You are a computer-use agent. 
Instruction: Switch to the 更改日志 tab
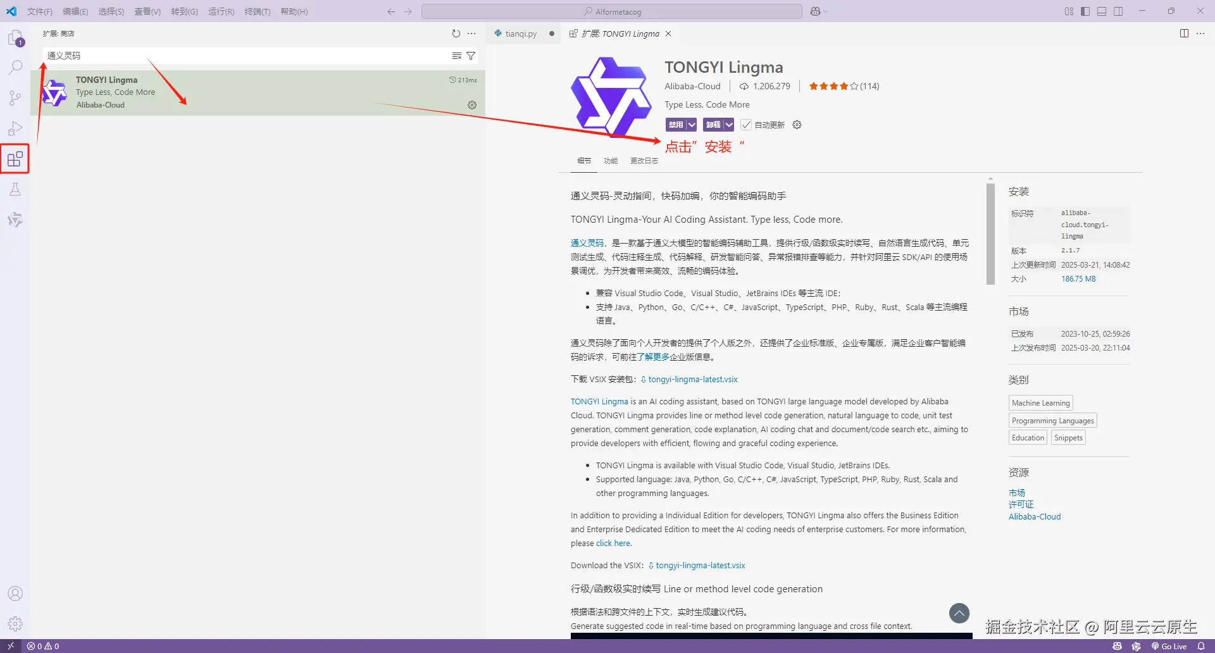(x=644, y=161)
